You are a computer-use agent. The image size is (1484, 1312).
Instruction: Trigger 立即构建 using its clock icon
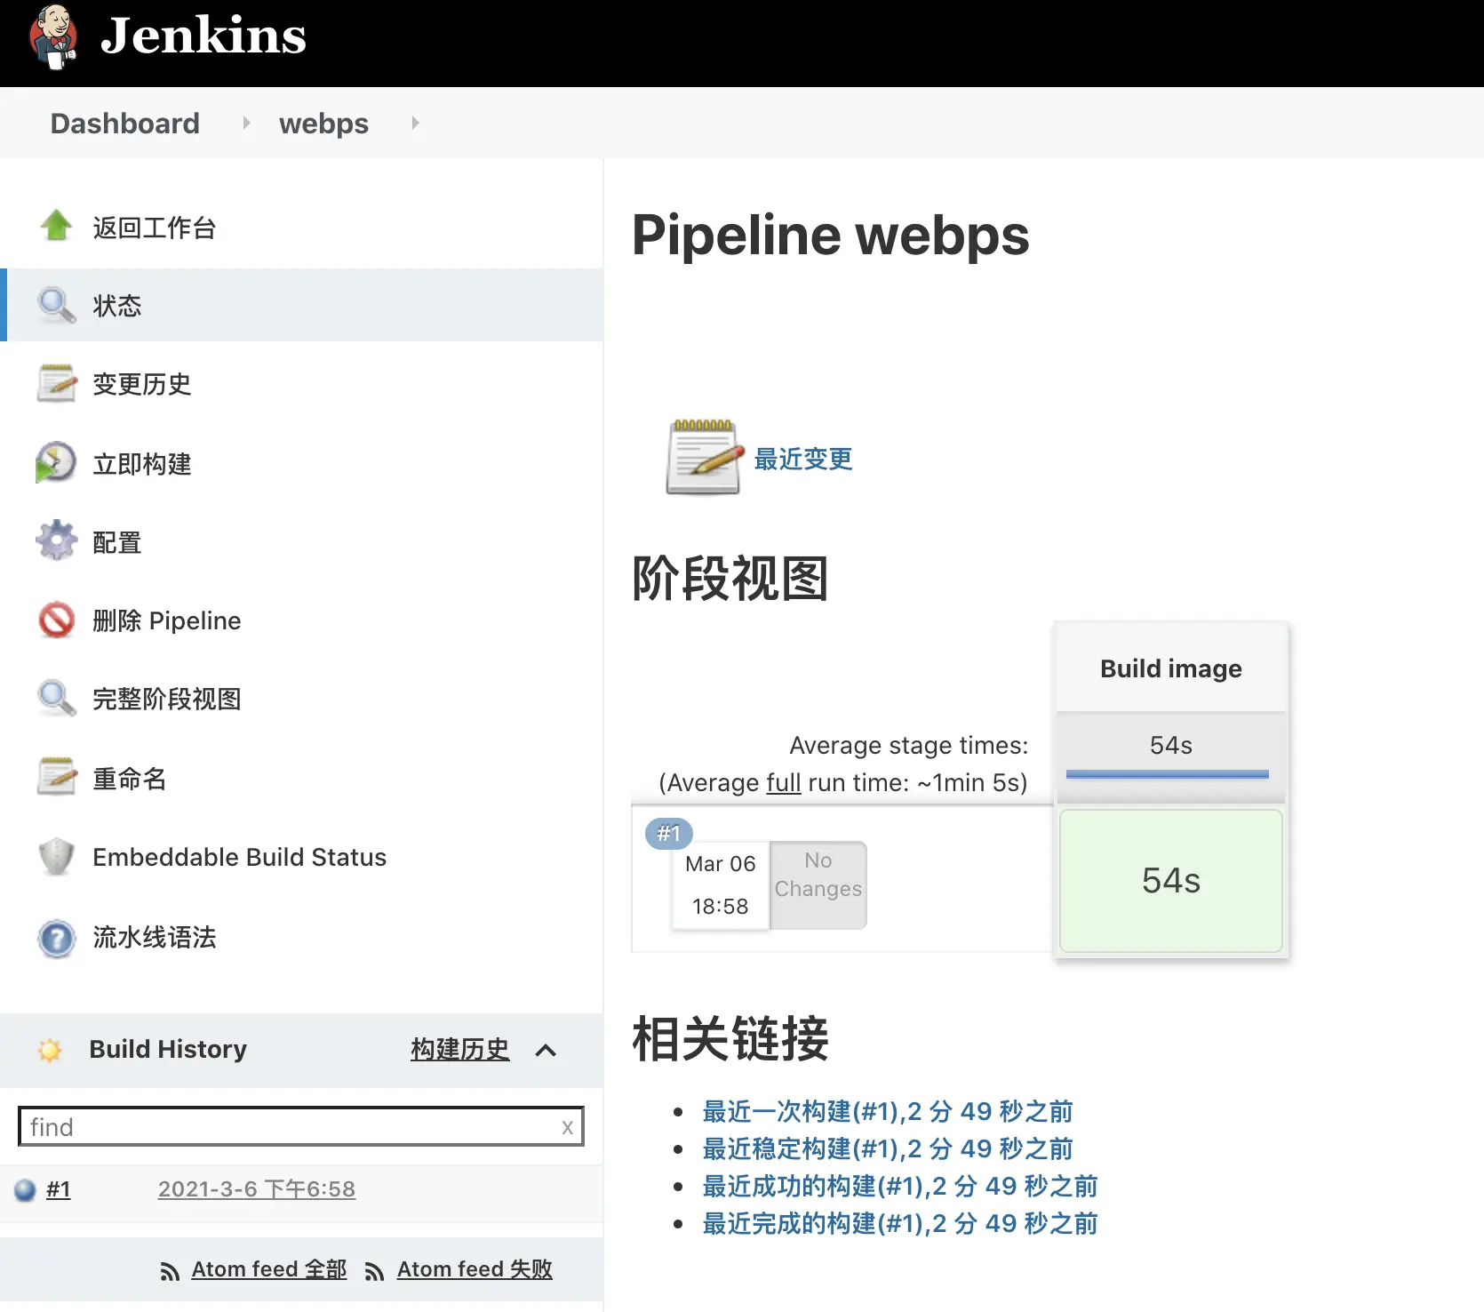(56, 462)
